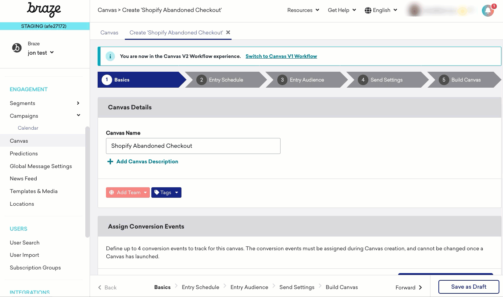
Task: Click the Assign Conversion Events header
Action: coord(300,226)
